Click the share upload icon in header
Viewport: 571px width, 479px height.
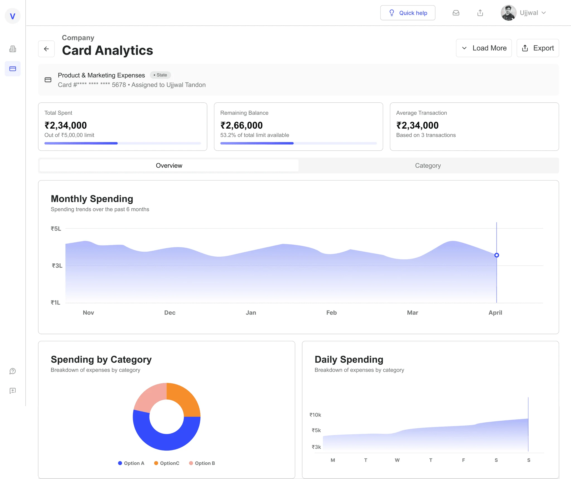coord(480,13)
